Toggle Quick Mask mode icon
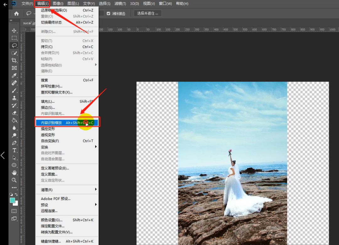The height and width of the screenshot is (245, 339). [14, 211]
